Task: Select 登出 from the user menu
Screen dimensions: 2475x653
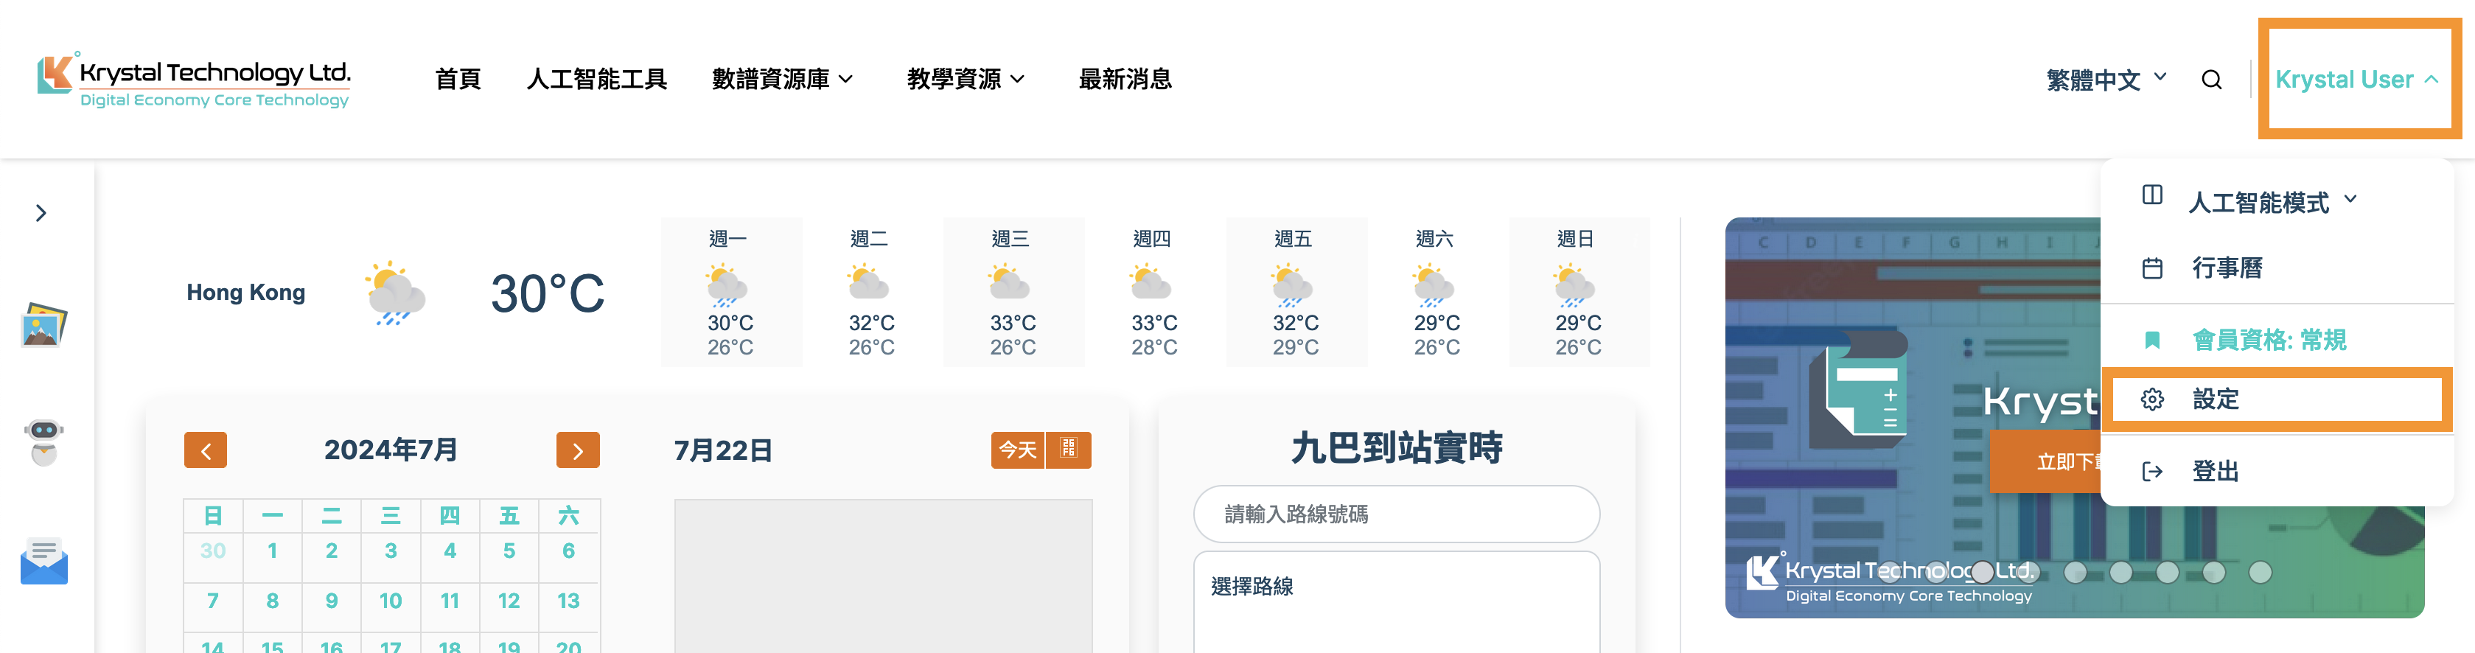Action: point(2215,472)
